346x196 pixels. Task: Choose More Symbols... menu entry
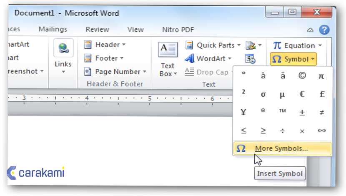283,148
